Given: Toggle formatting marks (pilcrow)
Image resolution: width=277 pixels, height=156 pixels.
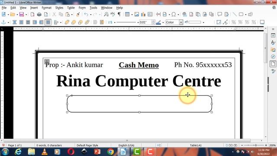Looking at the screenshot, I should tap(119, 14).
